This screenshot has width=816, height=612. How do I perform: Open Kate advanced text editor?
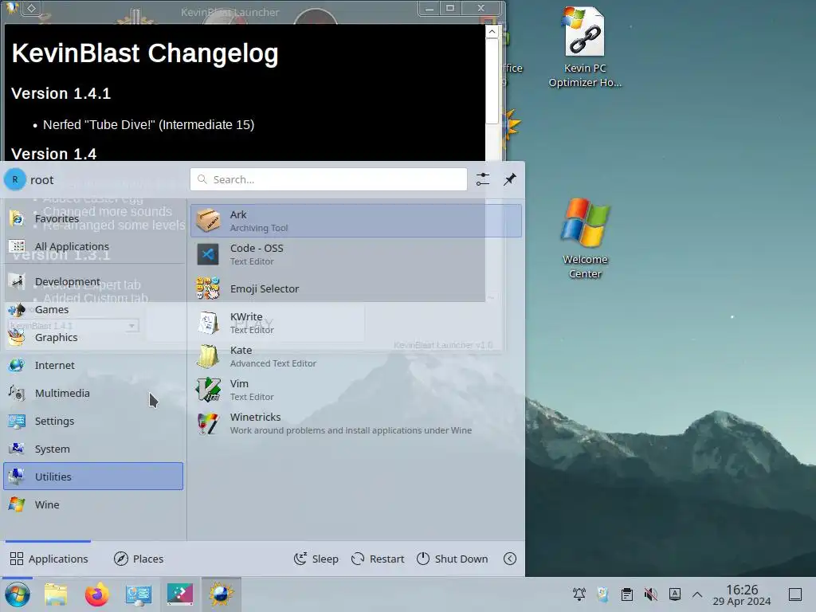coord(356,356)
